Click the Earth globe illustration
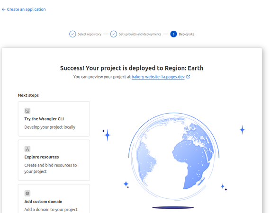Image resolution: width=271 pixels, height=213 pixels. click(174, 156)
